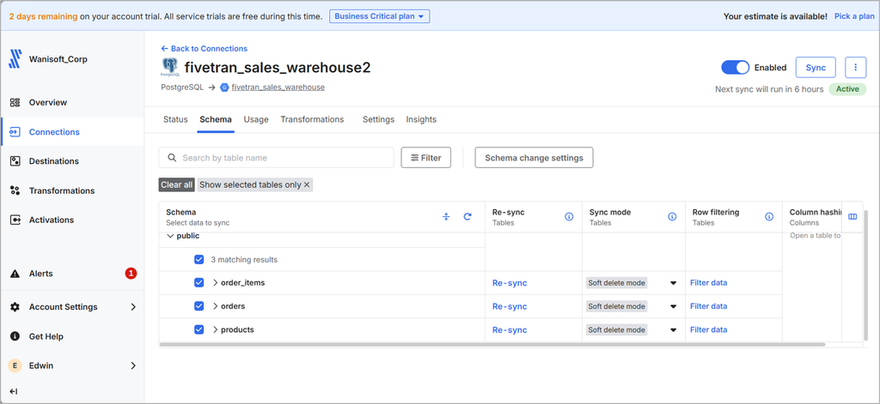Click the Connections sidebar icon
The image size is (880, 404).
tap(15, 132)
